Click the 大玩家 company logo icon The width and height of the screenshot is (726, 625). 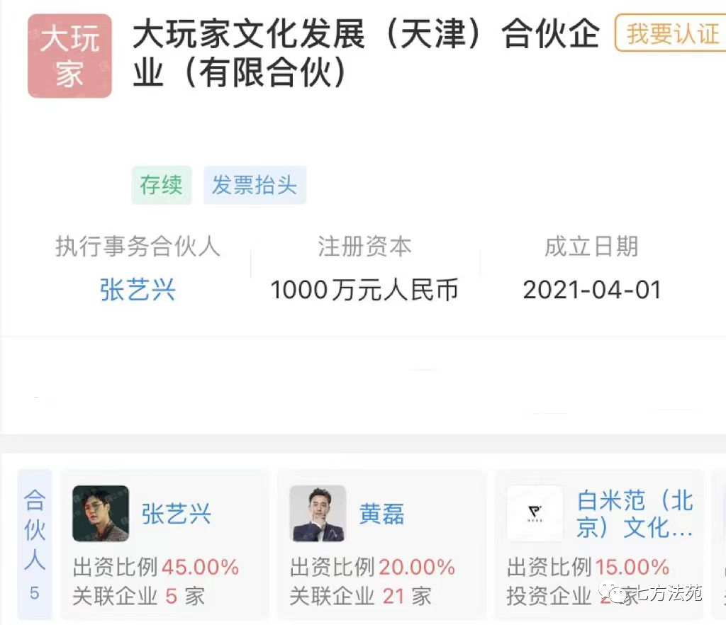point(69,56)
